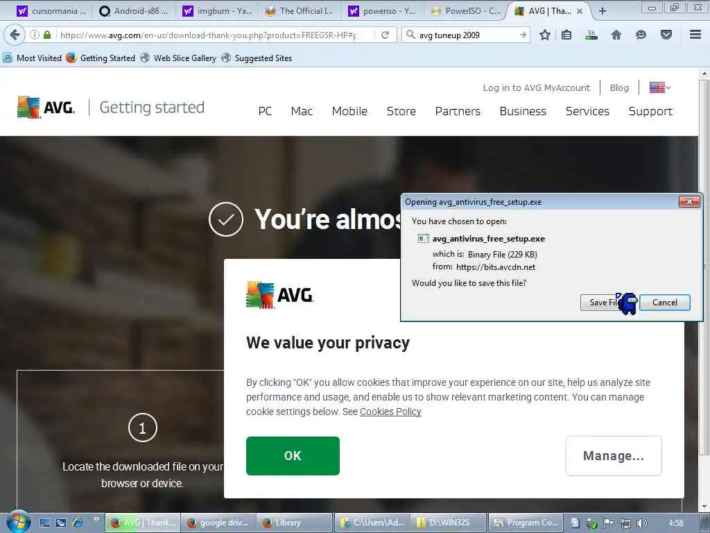This screenshot has width=710, height=533.
Task: Click the AVG logo in page header
Action: click(46, 108)
